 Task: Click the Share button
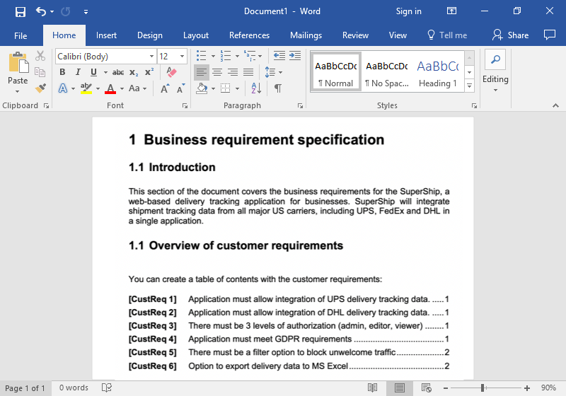tap(510, 35)
